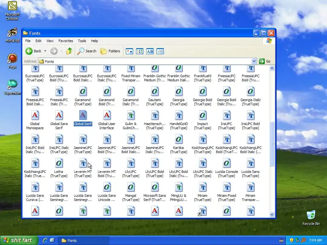Select the Mangal font icon
This screenshot has width=327, height=245.
pyautogui.click(x=131, y=187)
